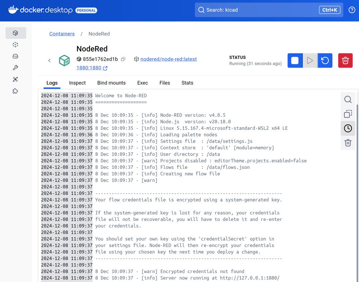Go to Containers breadcrumb link

click(x=62, y=34)
